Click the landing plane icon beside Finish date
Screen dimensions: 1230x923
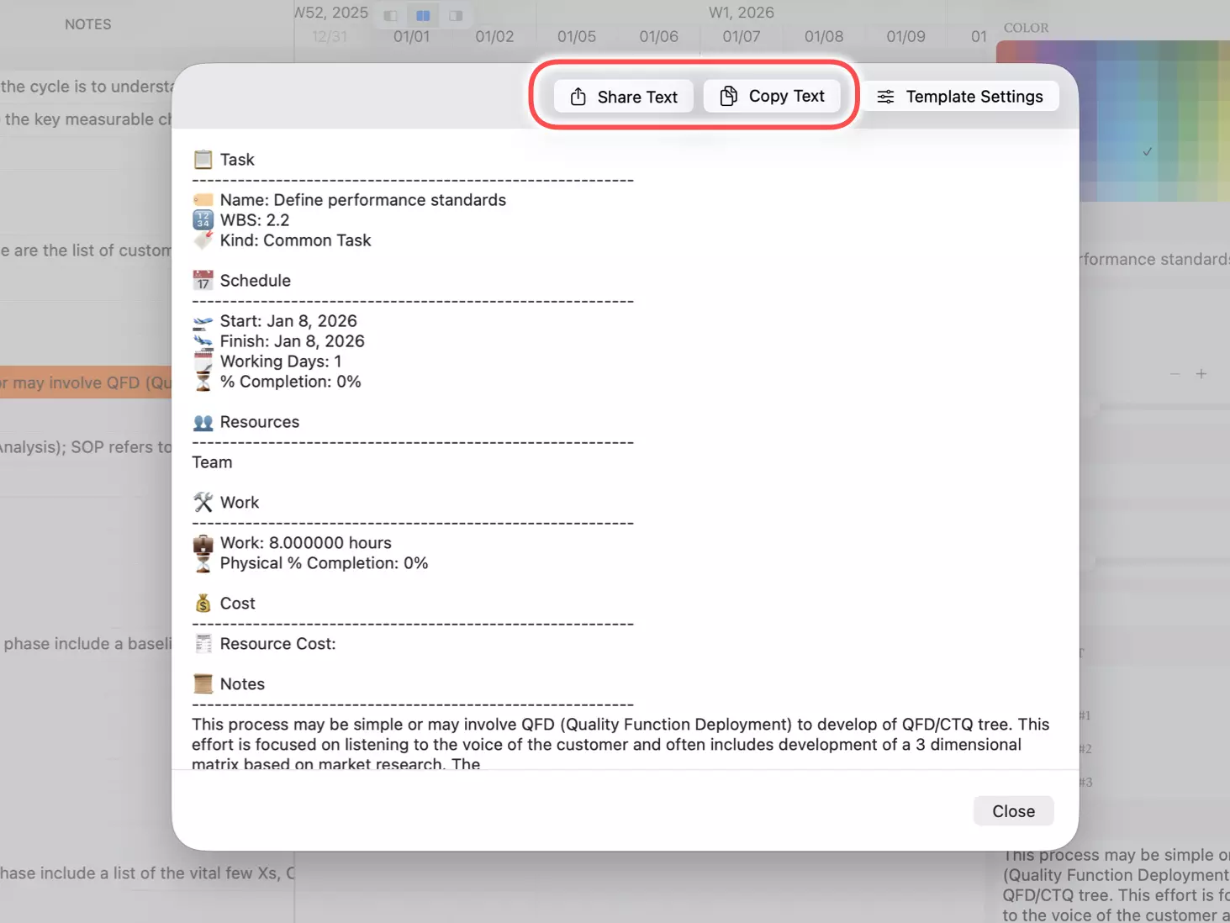[203, 340]
